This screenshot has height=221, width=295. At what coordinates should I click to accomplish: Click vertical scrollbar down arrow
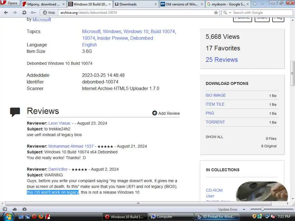pos(293,199)
